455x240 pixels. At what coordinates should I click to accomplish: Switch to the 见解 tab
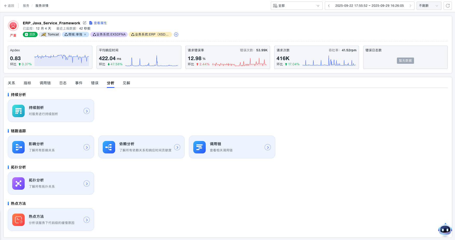126,83
